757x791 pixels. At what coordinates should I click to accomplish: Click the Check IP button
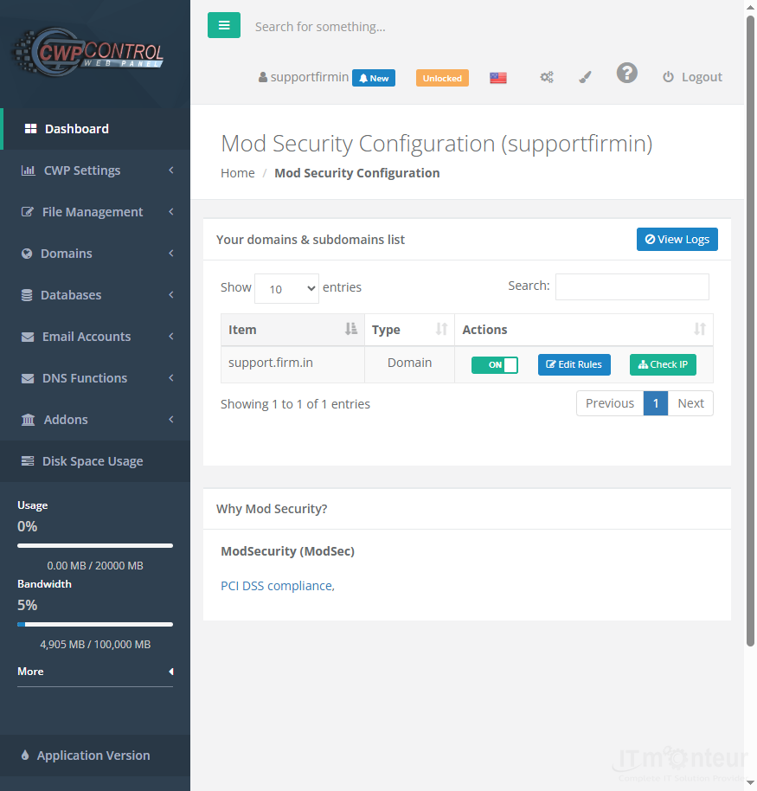(663, 364)
